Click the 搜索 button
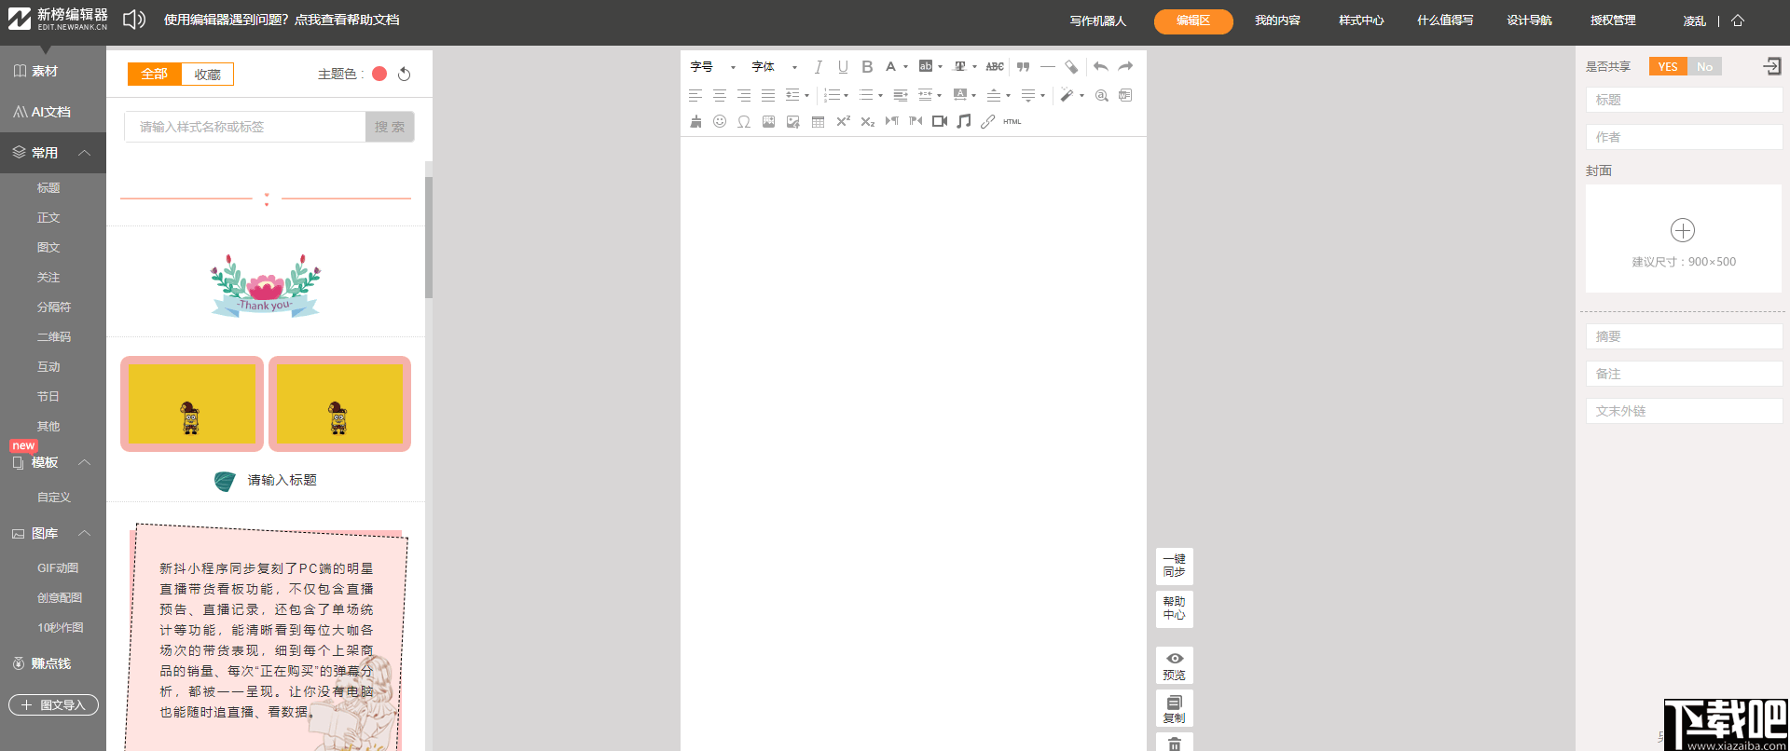The height and width of the screenshot is (751, 1790). click(x=390, y=127)
